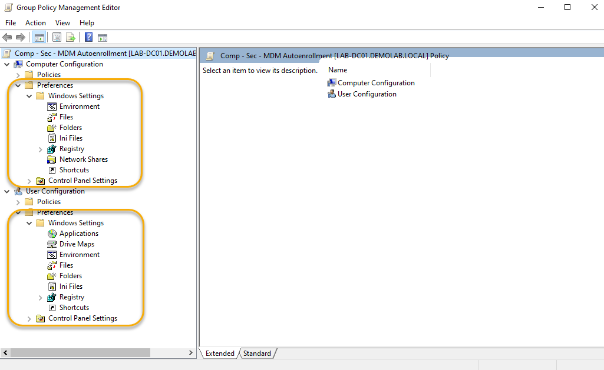The height and width of the screenshot is (370, 604).
Task: Open the View menu
Action: coord(62,23)
